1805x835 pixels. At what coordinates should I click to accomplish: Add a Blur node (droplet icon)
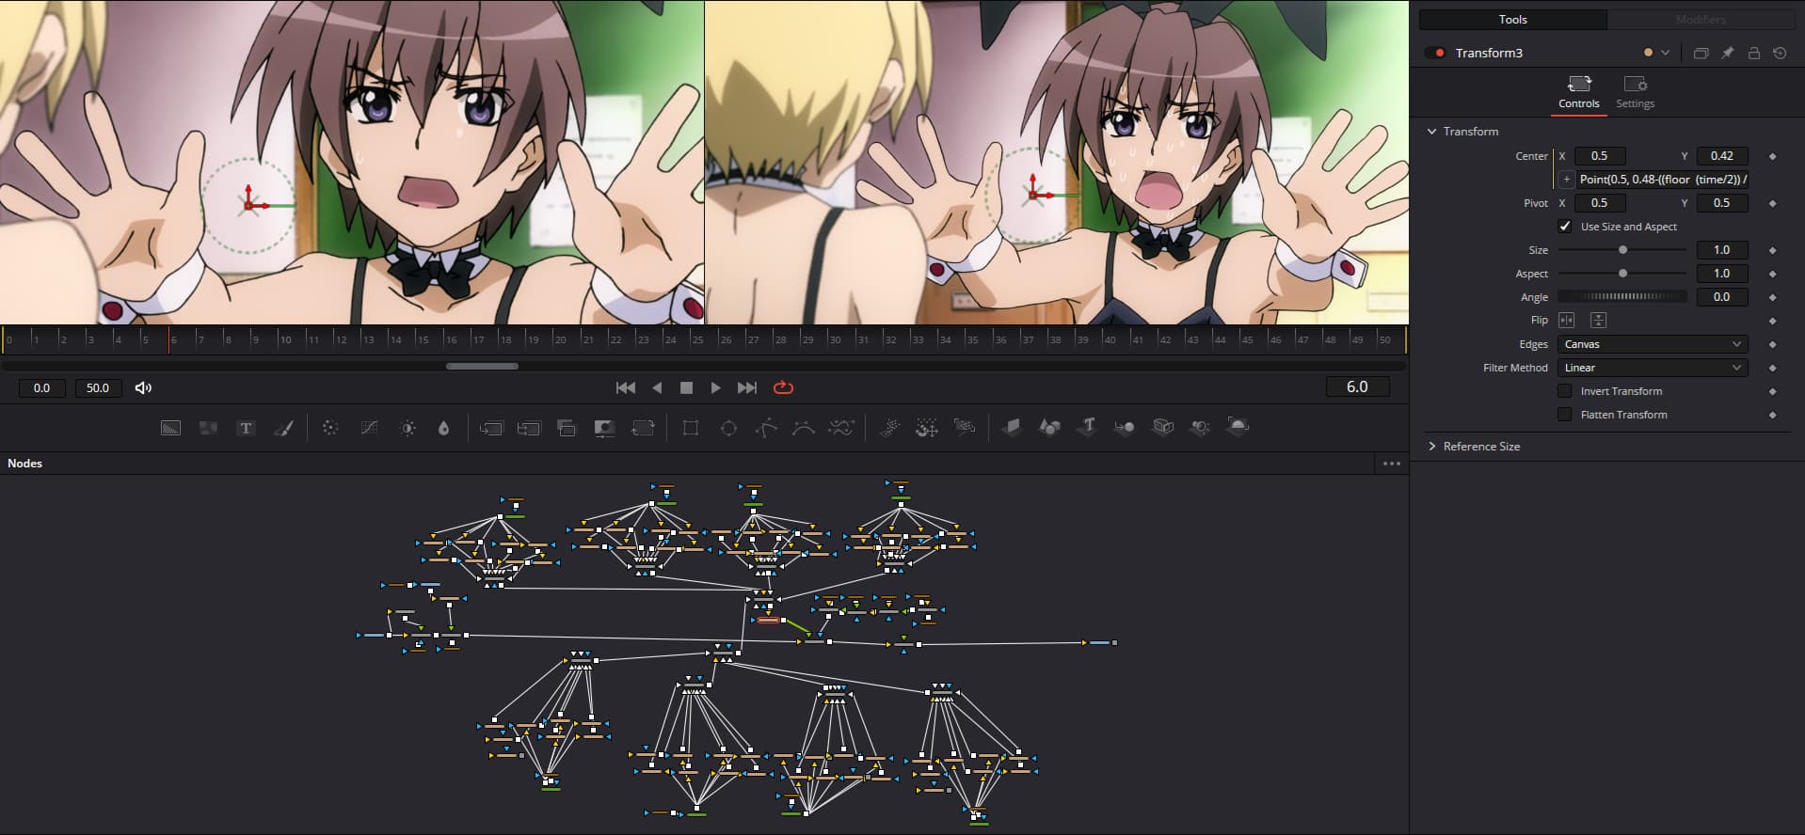pos(443,428)
